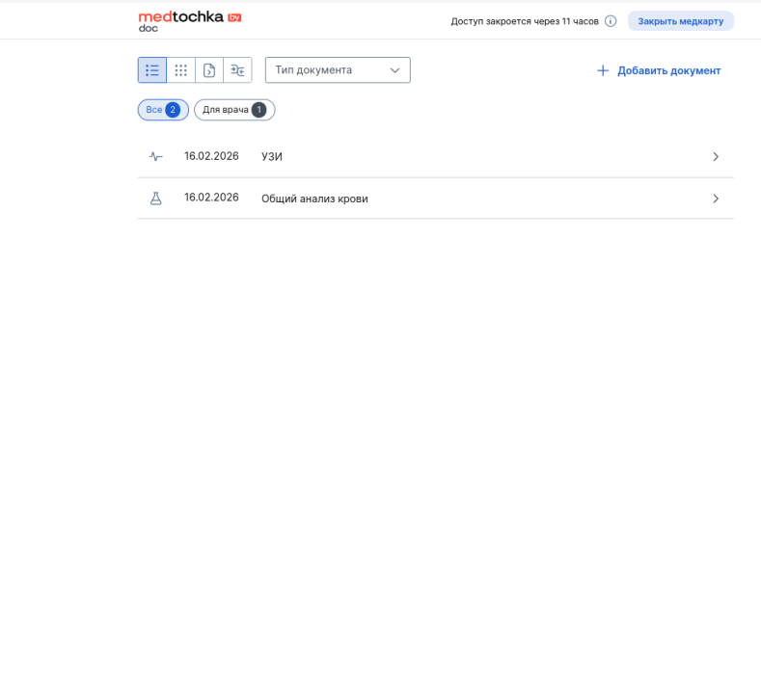The width and height of the screenshot is (761, 689).
Task: Click 'Доступ закроется через 11 часов' text
Action: coord(525,21)
